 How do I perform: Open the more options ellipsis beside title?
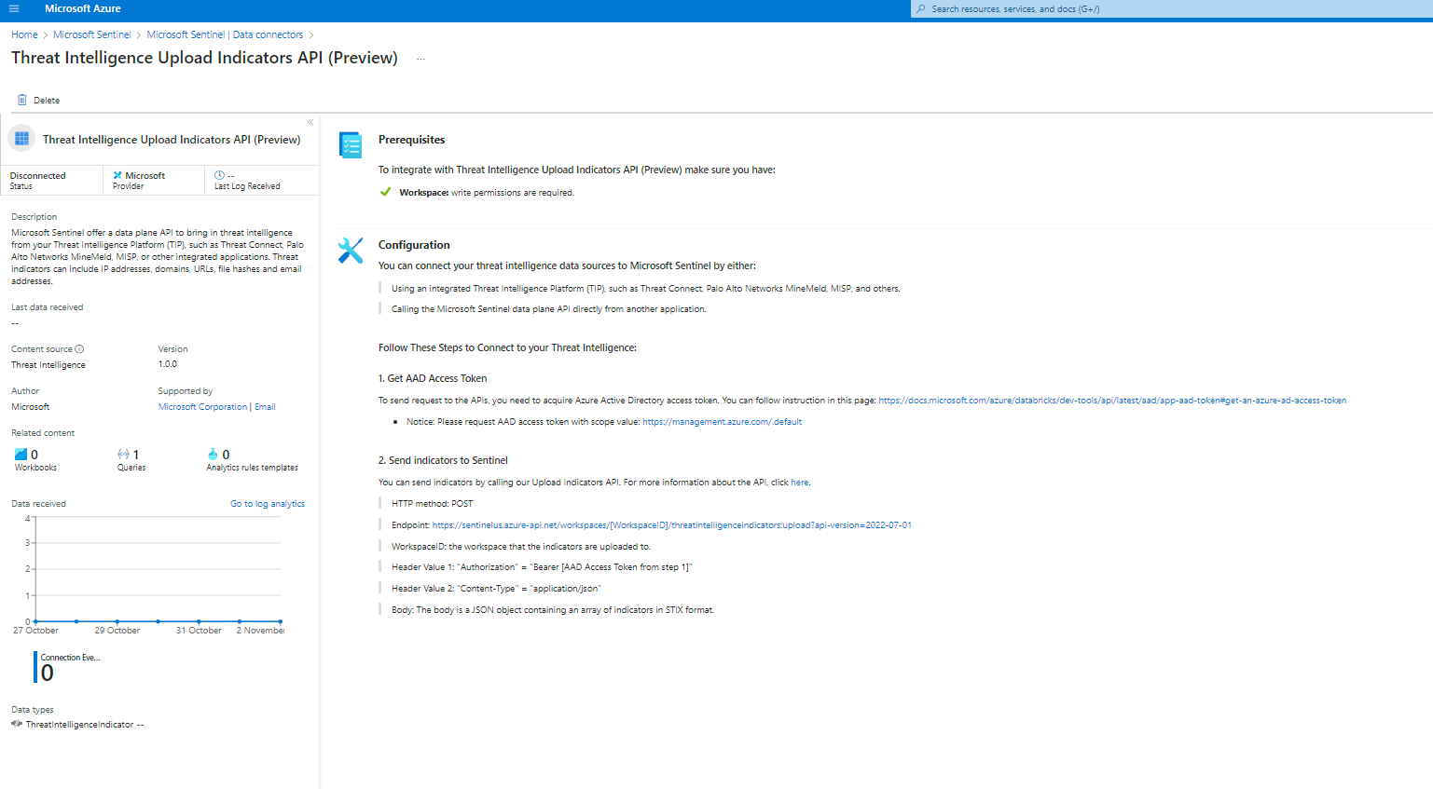pyautogui.click(x=420, y=59)
